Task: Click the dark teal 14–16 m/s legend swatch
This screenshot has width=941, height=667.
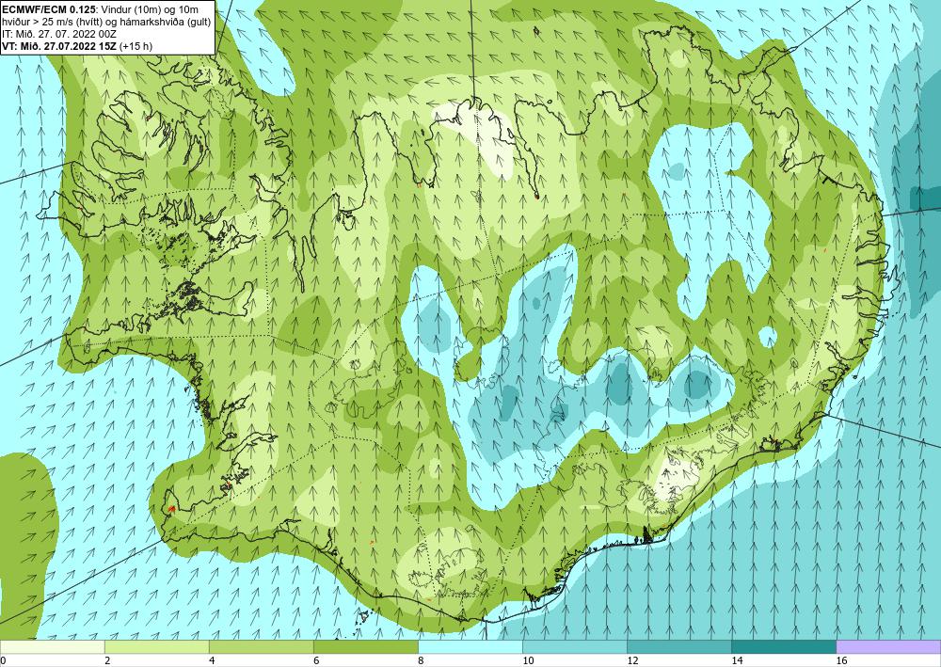Action: click(x=784, y=646)
